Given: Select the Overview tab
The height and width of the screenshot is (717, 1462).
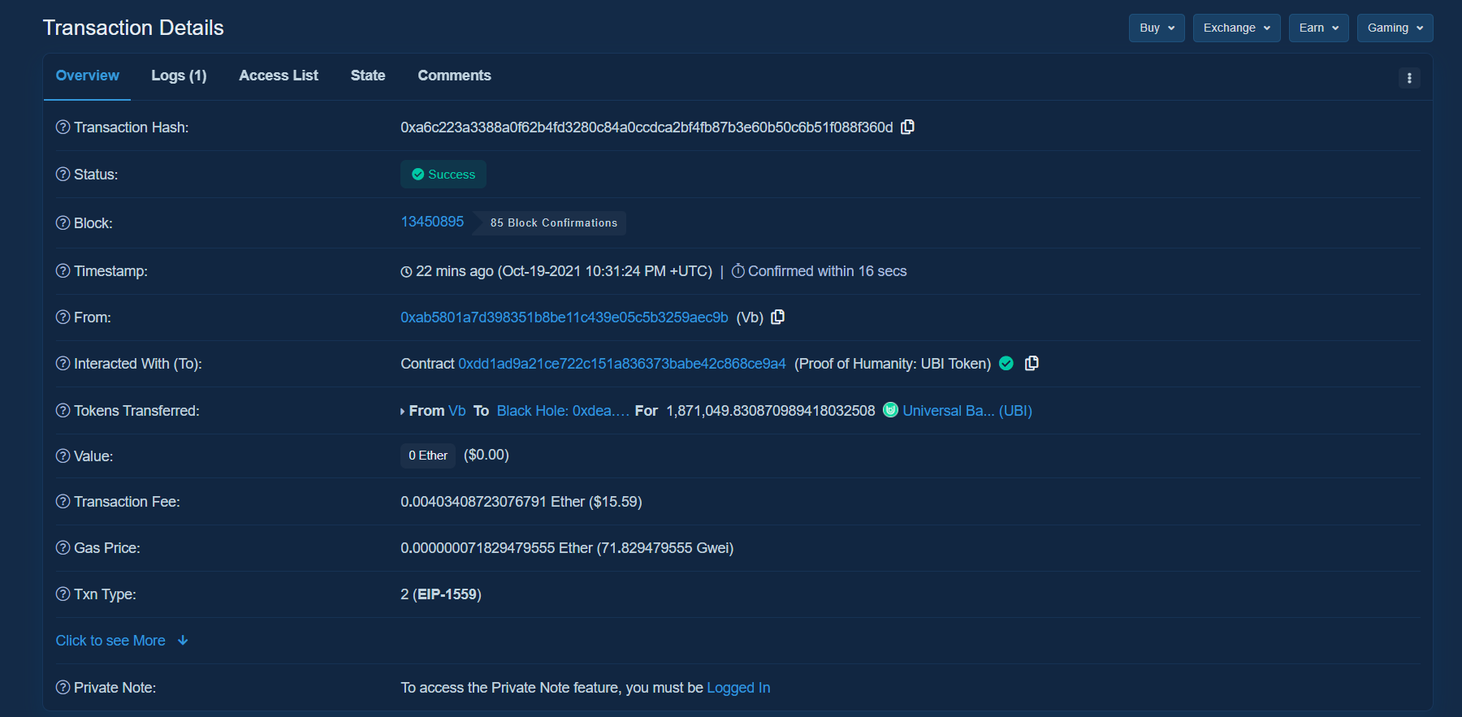Looking at the screenshot, I should coord(87,76).
